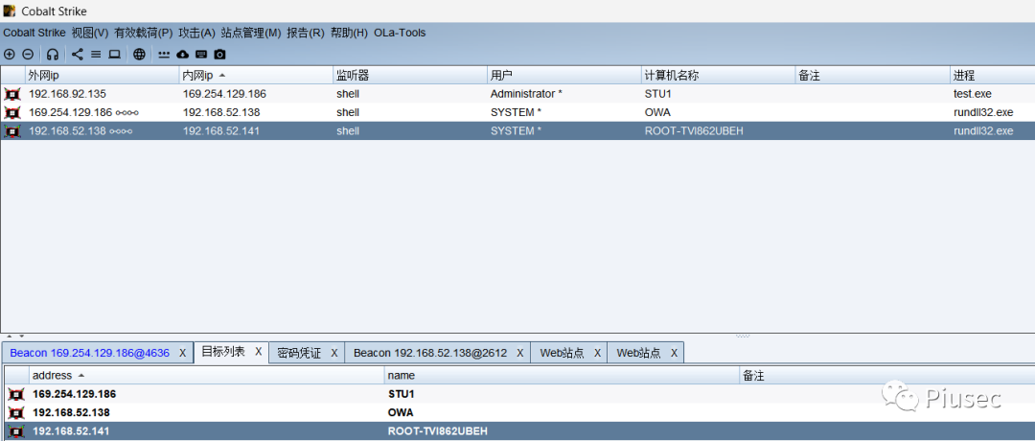This screenshot has width=1035, height=441.
Task: Click the globe icon in toolbar
Action: (x=139, y=54)
